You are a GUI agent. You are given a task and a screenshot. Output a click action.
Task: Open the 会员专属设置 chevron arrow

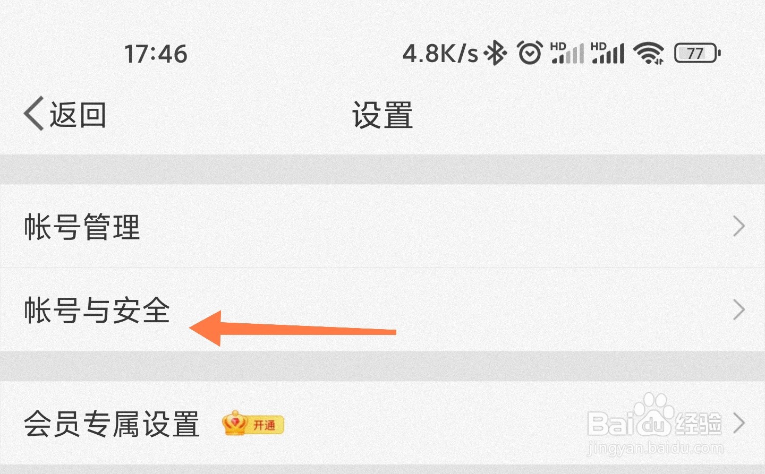(738, 424)
